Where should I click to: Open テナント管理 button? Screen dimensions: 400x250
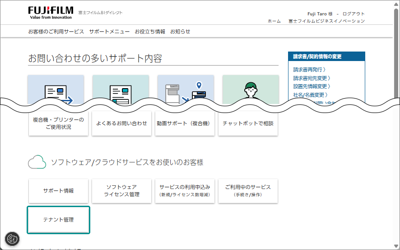58,220
